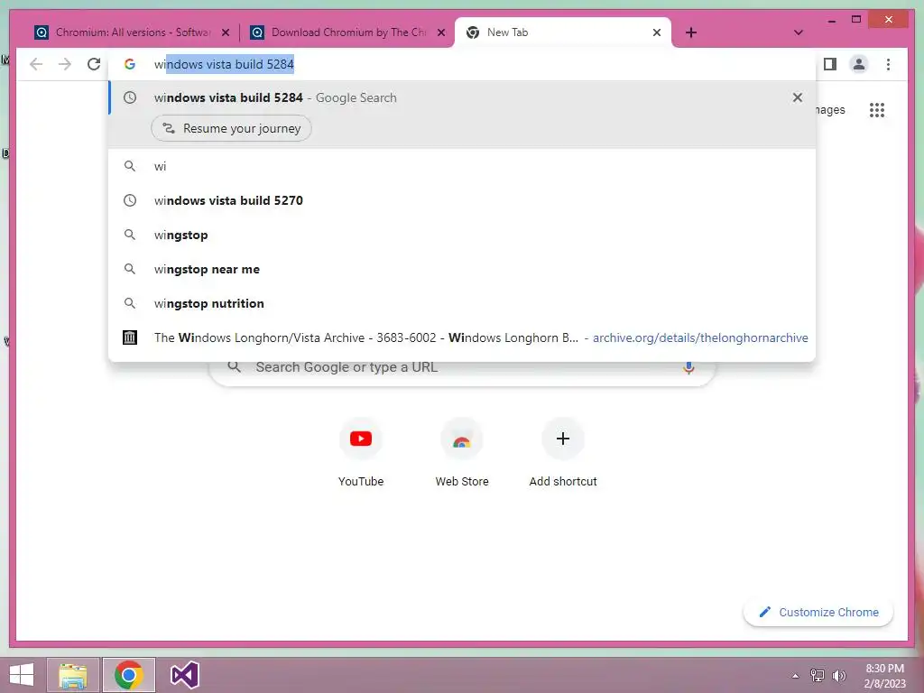
Task: Click 'Resume your journey' chip
Action: (x=232, y=128)
